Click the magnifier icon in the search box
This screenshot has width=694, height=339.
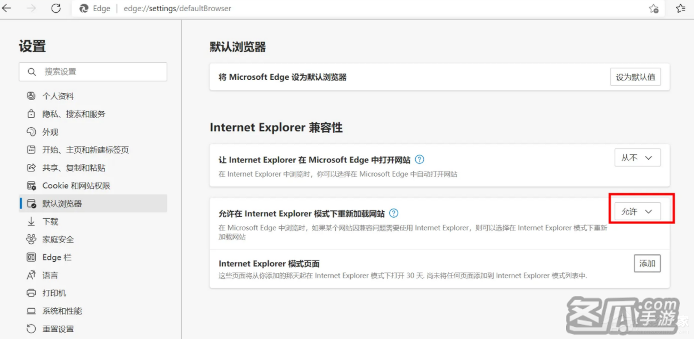click(x=32, y=72)
